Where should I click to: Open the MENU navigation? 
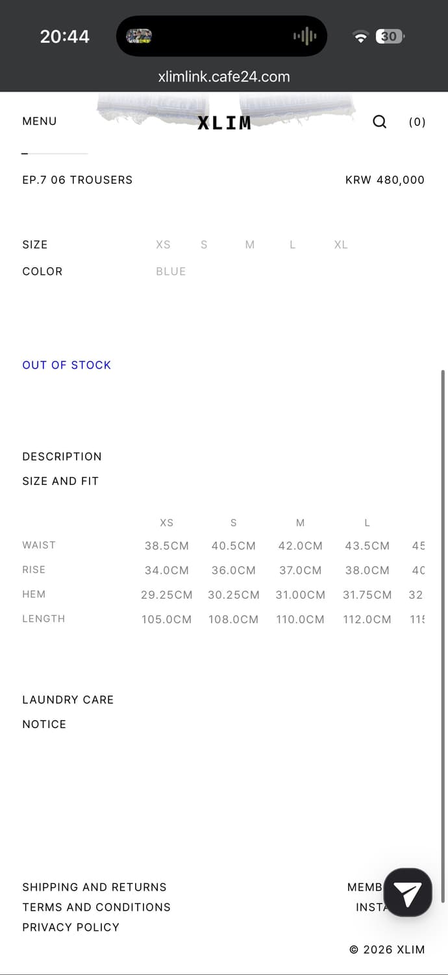(40, 121)
